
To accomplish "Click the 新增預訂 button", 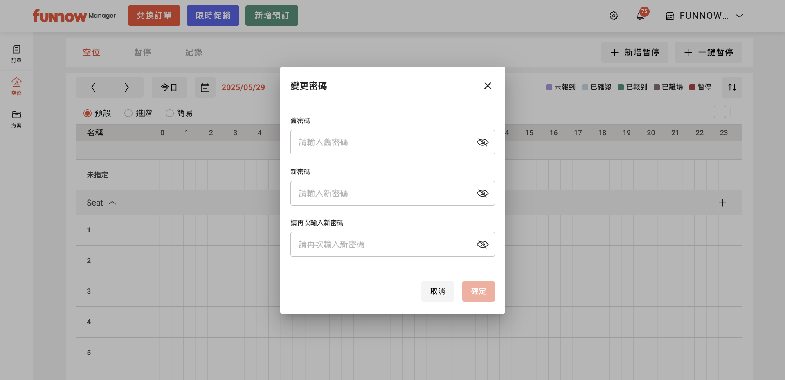I will pos(272,16).
